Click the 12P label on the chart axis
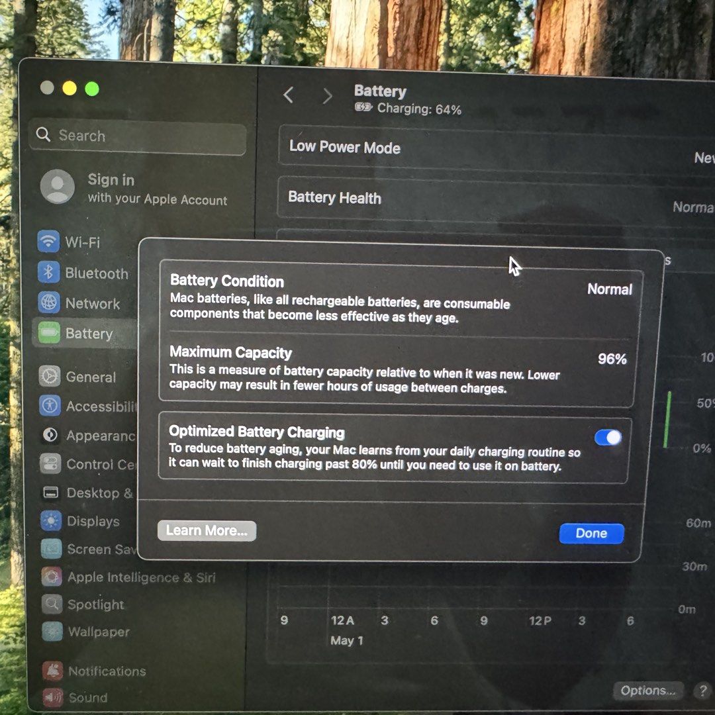Viewport: 715px width, 715px height. [540, 620]
